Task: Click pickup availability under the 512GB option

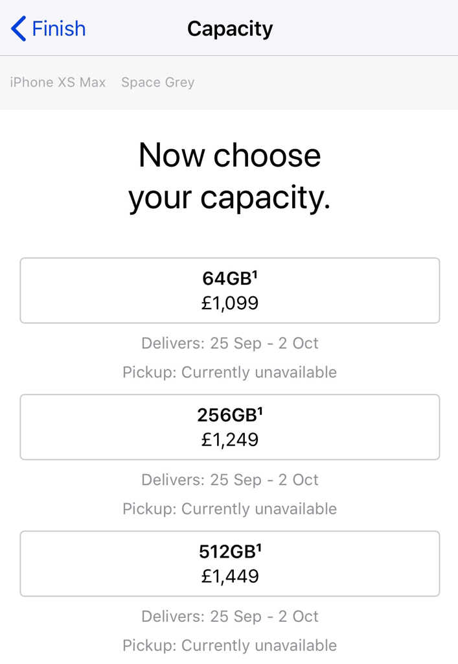Action: [229, 645]
